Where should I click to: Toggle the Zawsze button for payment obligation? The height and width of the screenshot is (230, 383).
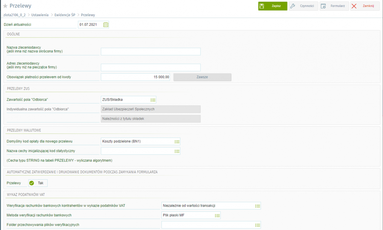(202, 77)
